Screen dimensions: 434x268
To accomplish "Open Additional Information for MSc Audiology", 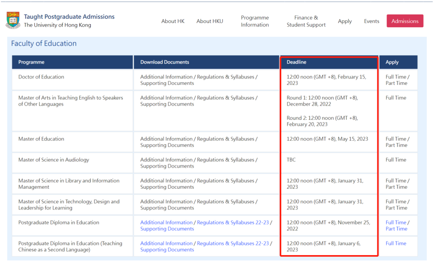I will pos(166,160).
